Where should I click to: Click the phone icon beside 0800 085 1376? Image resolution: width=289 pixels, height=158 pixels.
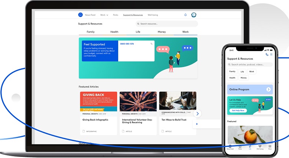(152, 44)
